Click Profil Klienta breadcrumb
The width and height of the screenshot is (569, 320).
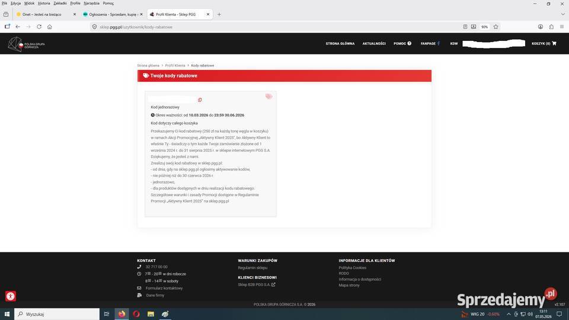(x=175, y=66)
